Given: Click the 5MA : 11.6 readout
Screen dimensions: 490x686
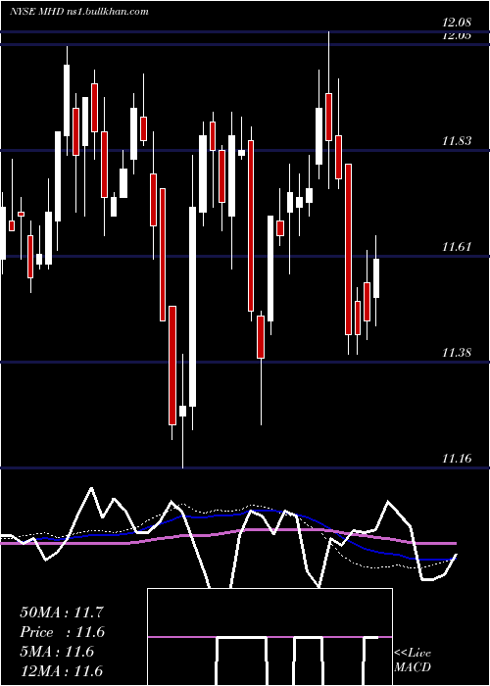Looking at the screenshot, I should click(57, 652).
